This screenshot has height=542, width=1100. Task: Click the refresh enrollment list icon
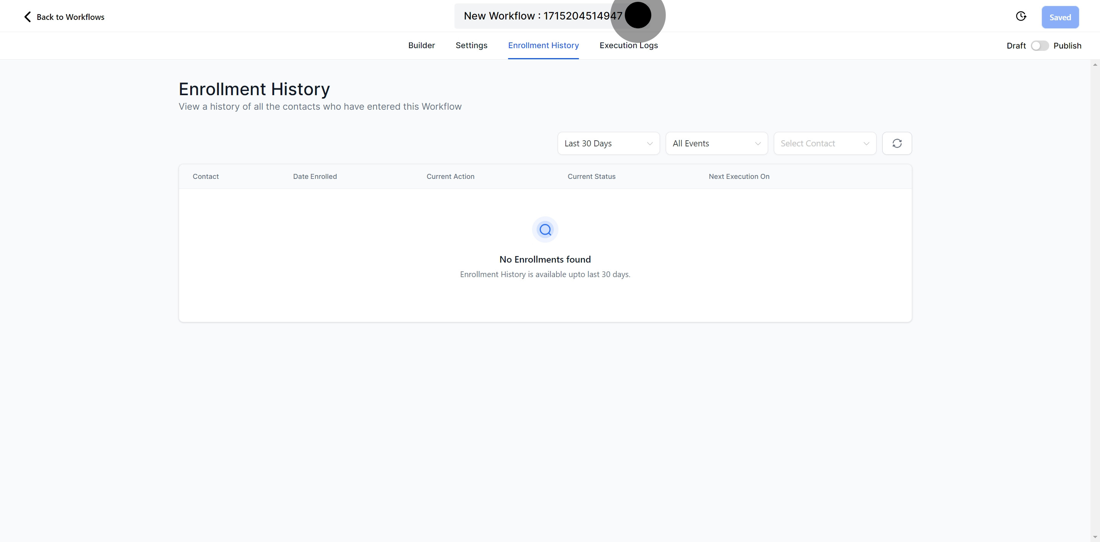point(897,143)
